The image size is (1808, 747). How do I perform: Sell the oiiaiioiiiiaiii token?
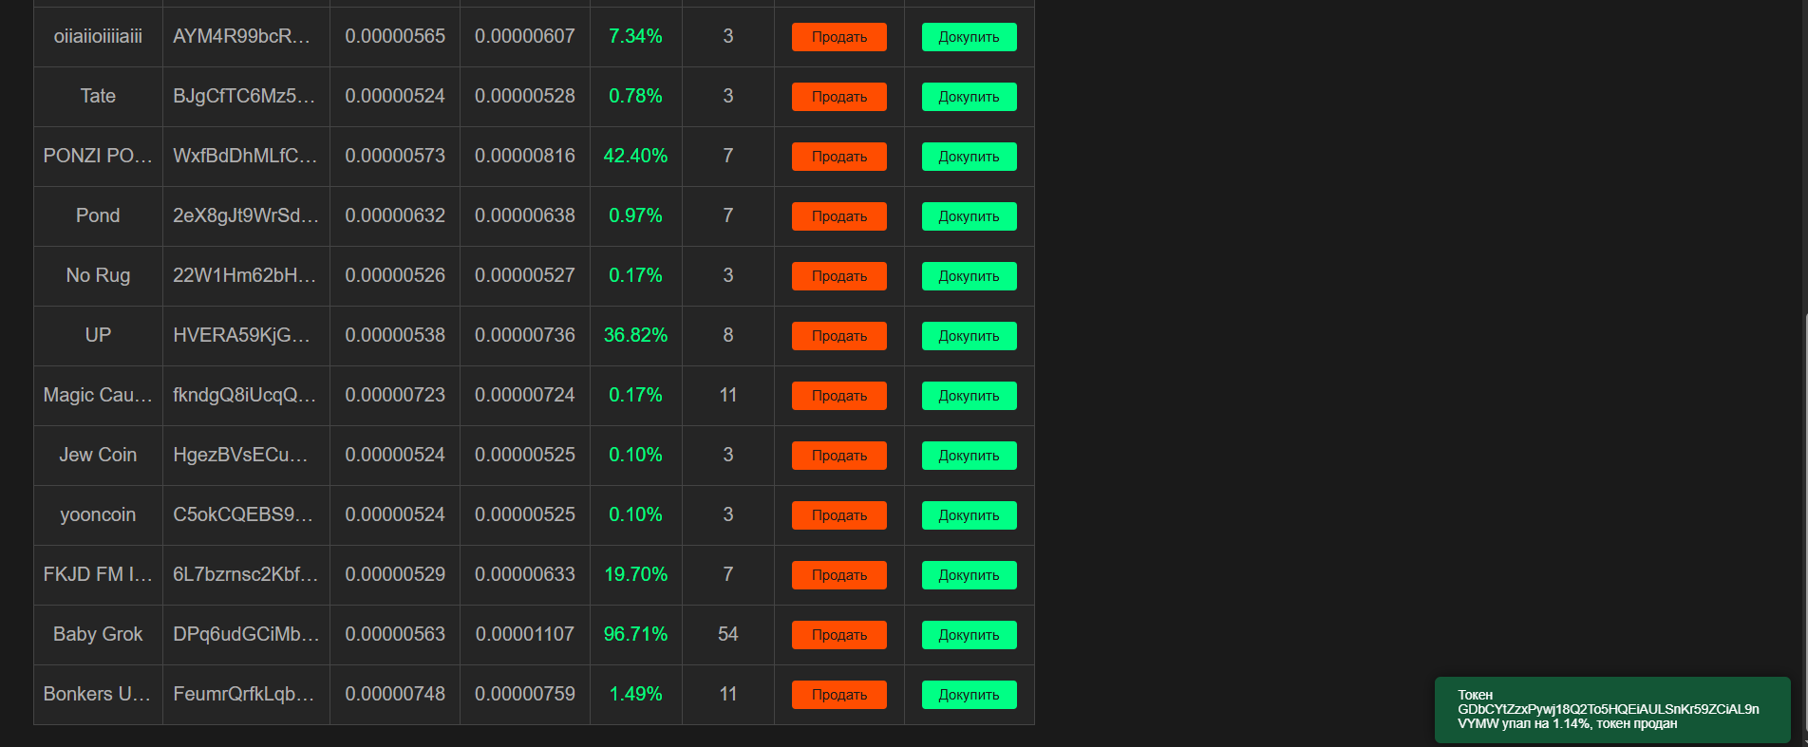coord(838,37)
